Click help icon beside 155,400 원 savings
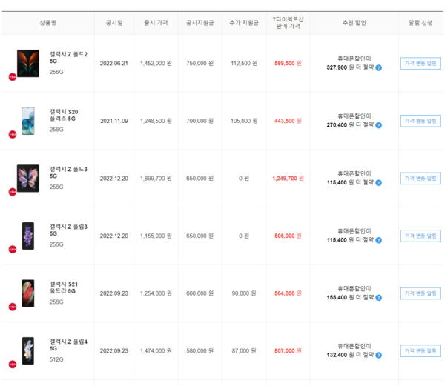 coord(378,298)
